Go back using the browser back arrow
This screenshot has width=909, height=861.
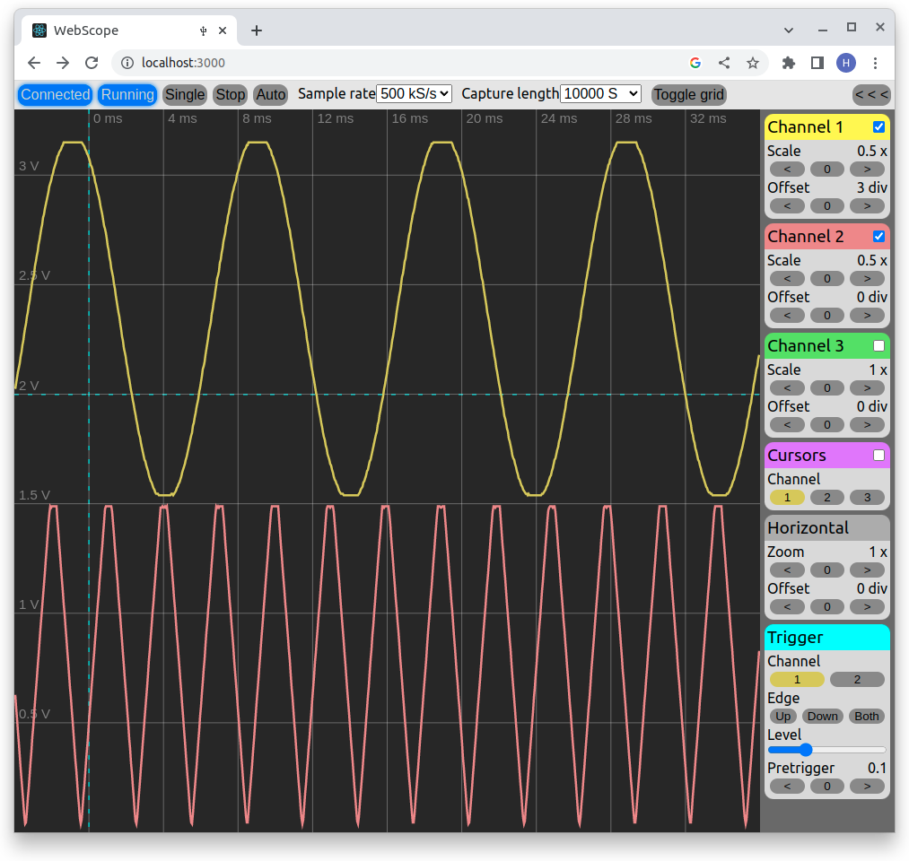point(34,63)
